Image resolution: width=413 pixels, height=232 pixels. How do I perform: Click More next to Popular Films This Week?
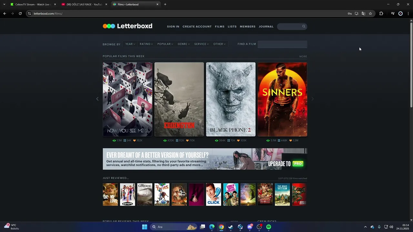point(303,56)
